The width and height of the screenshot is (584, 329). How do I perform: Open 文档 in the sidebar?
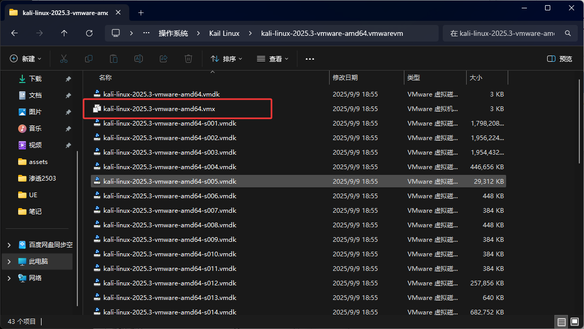click(x=35, y=95)
